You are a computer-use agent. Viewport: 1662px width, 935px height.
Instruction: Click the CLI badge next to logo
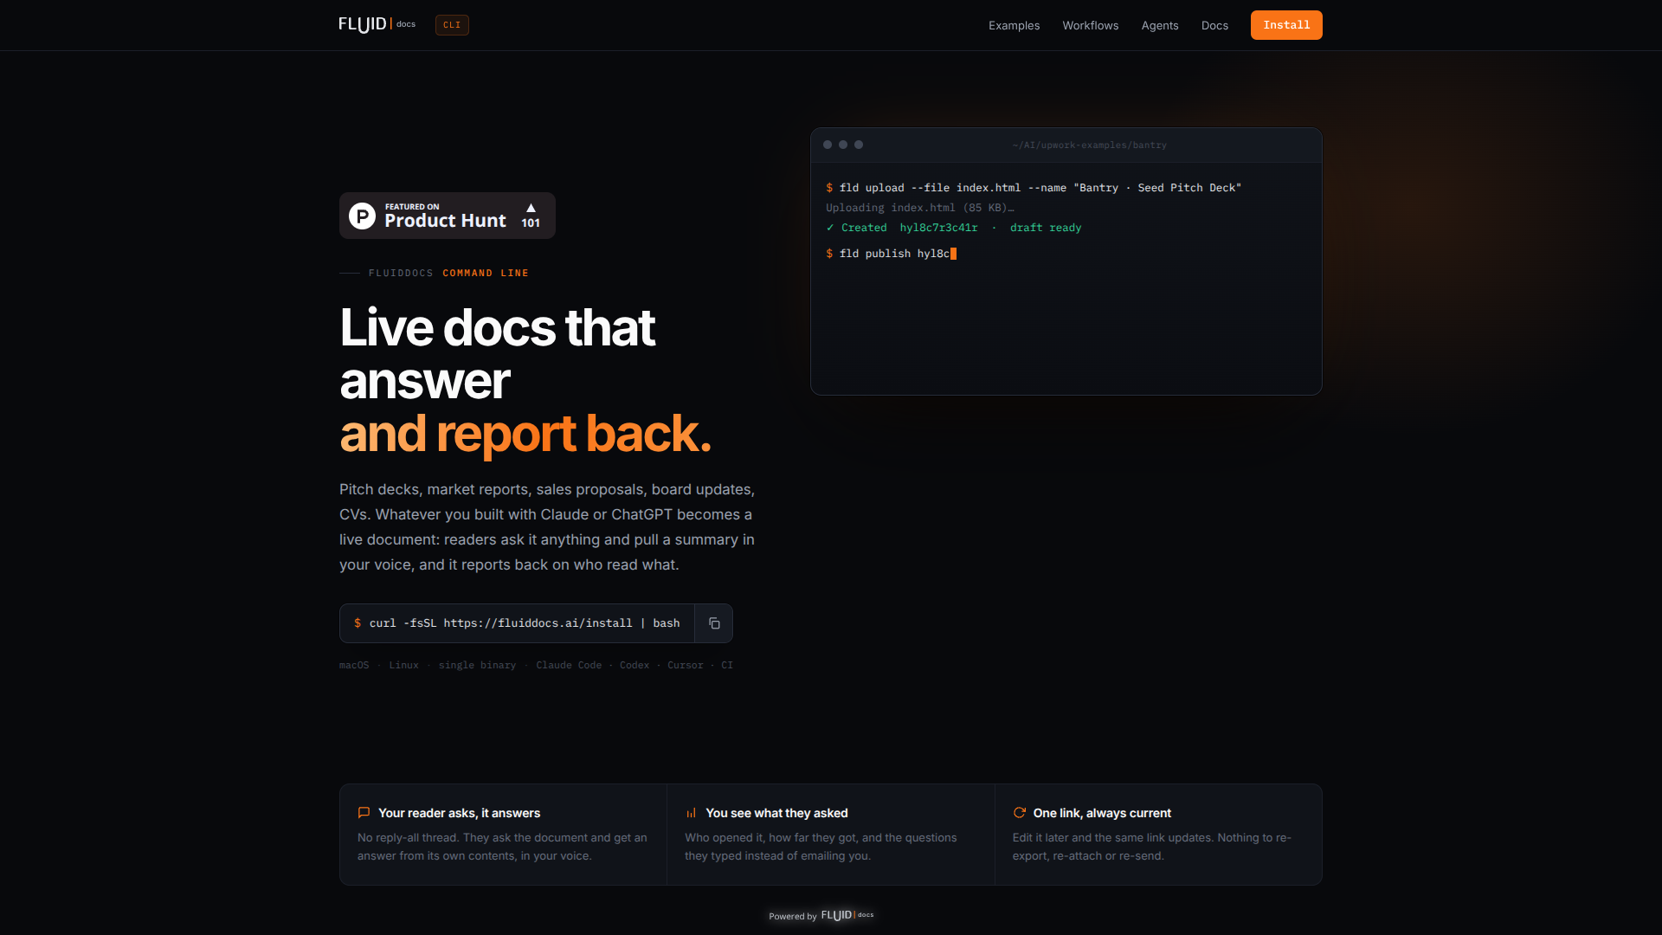click(452, 25)
